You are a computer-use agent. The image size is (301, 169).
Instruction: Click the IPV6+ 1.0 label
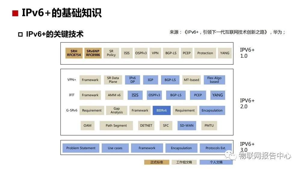(247, 53)
